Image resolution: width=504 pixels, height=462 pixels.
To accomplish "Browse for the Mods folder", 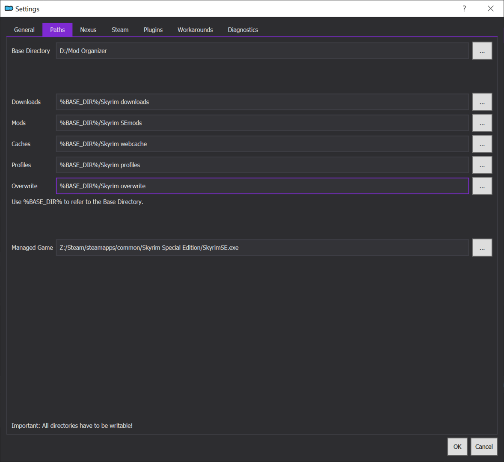I will 482,123.
